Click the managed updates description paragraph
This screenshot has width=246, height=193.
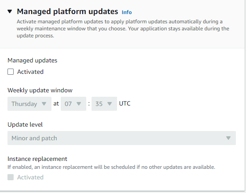[123, 29]
